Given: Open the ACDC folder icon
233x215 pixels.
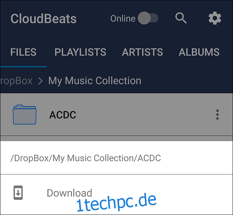Looking at the screenshot, I should 24,115.
